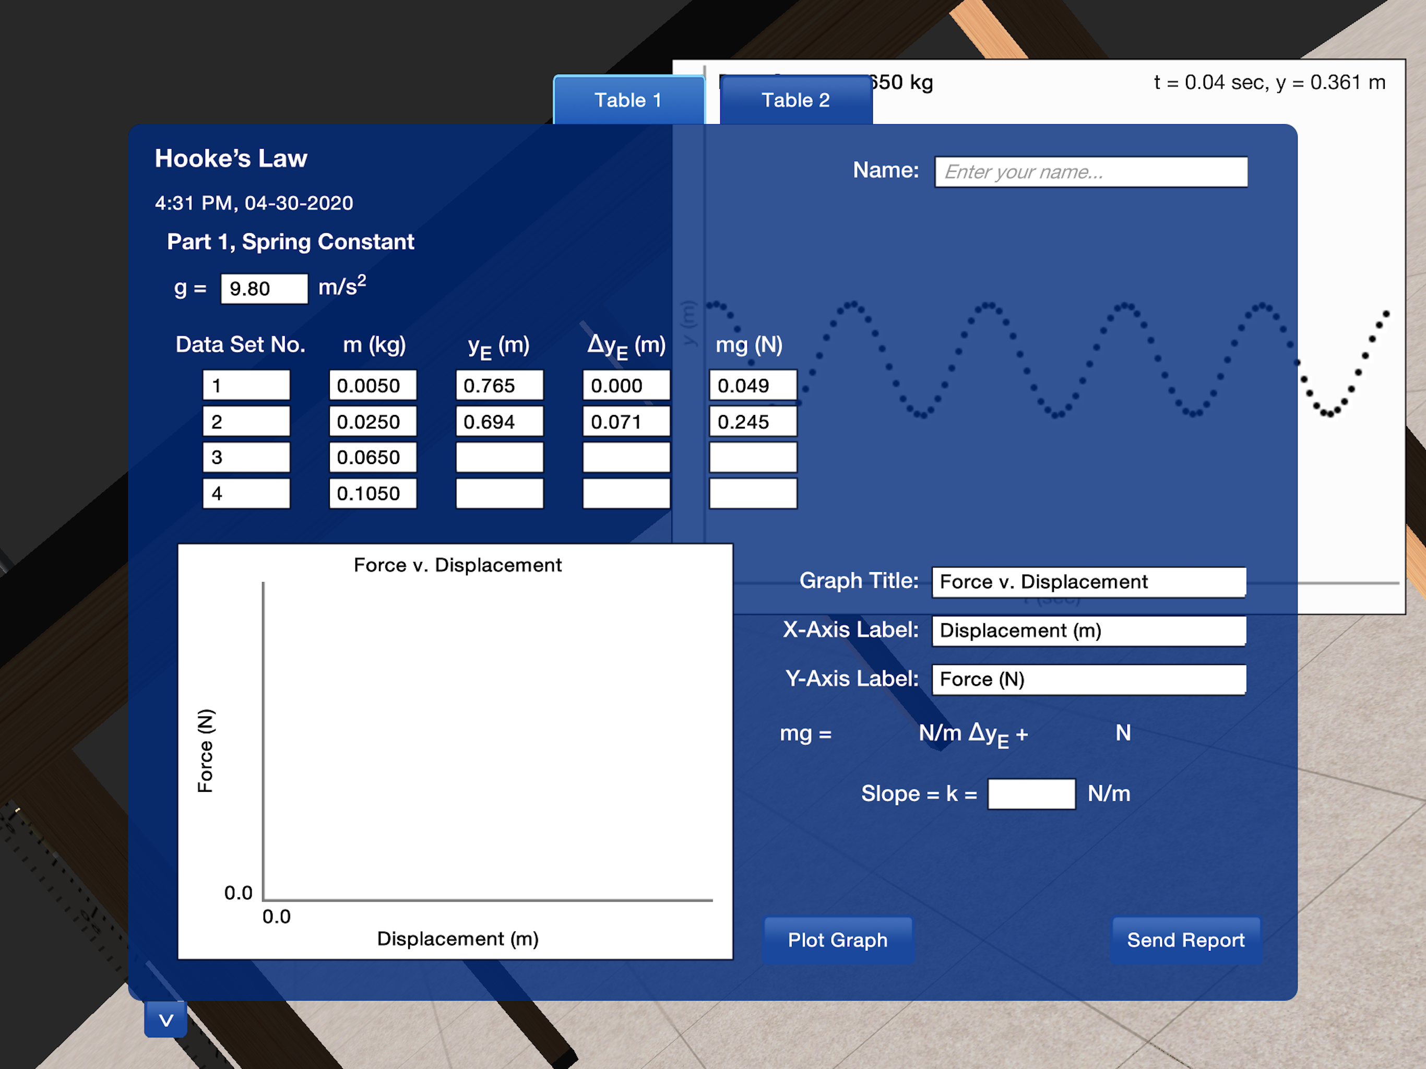Click empty yE field for data set 3
This screenshot has width=1426, height=1069.
tap(500, 457)
